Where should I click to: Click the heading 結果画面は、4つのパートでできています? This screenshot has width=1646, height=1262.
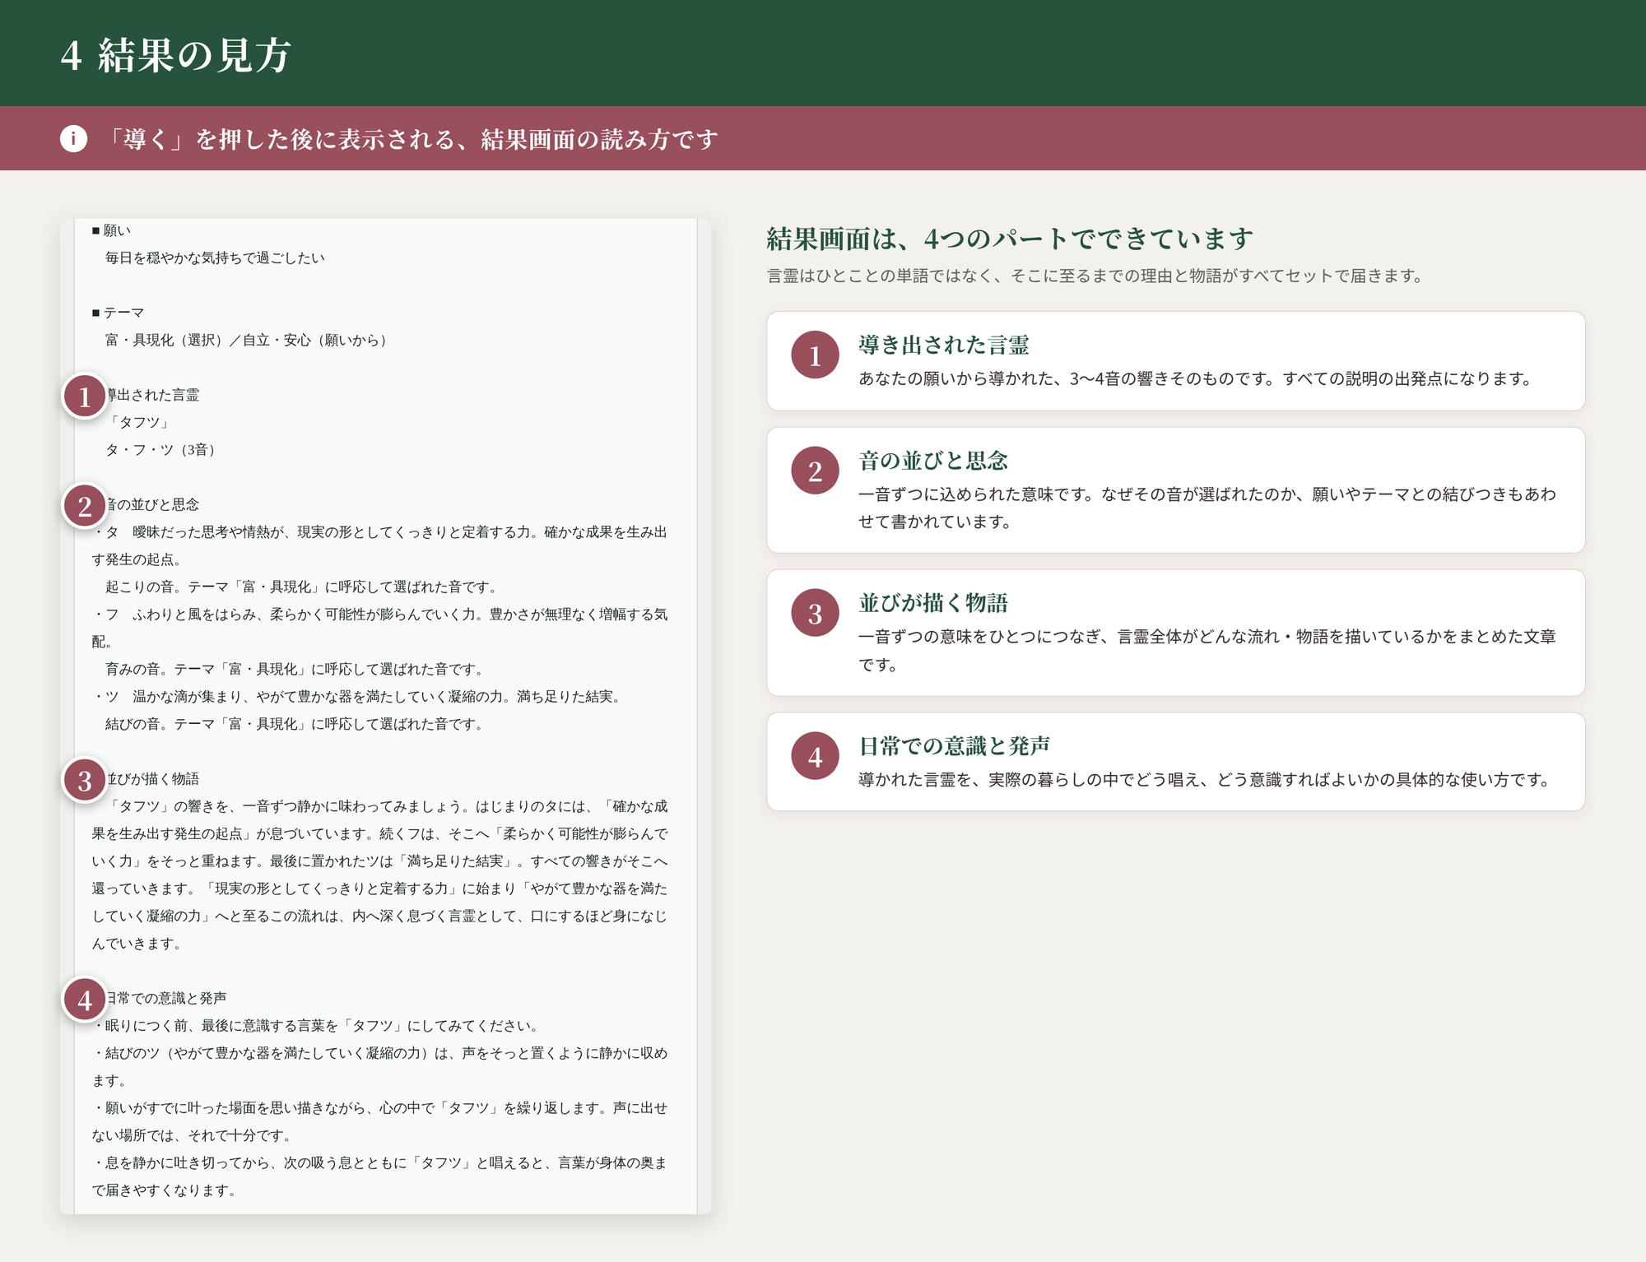(1010, 239)
